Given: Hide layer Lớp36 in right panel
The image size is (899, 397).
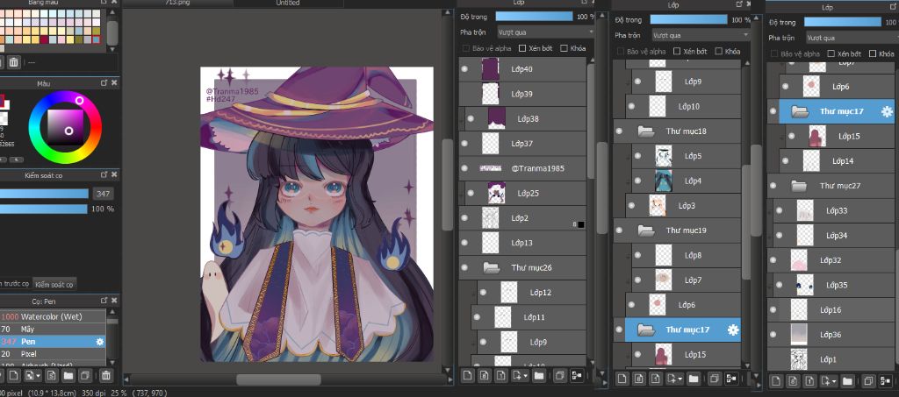Looking at the screenshot, I should 773,335.
